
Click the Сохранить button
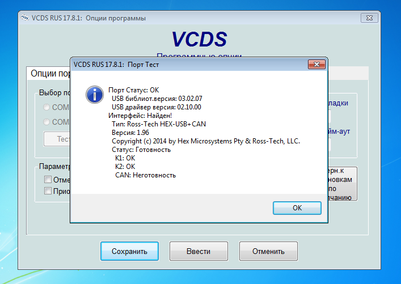(129, 251)
